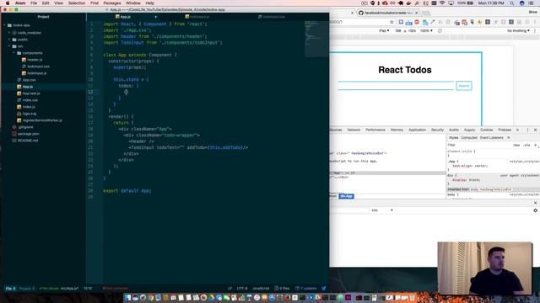Collapse the src folder
Screen dimensions: 540x303
point(20,46)
